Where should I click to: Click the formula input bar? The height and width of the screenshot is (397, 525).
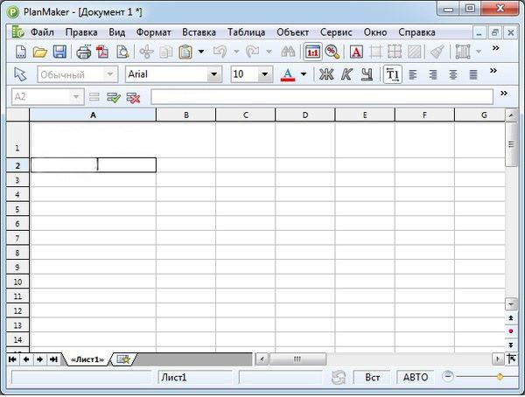point(322,97)
